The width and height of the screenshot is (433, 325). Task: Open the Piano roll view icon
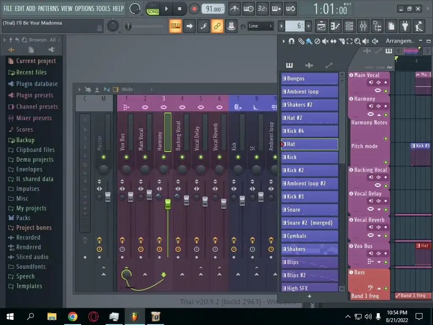click(x=335, y=26)
